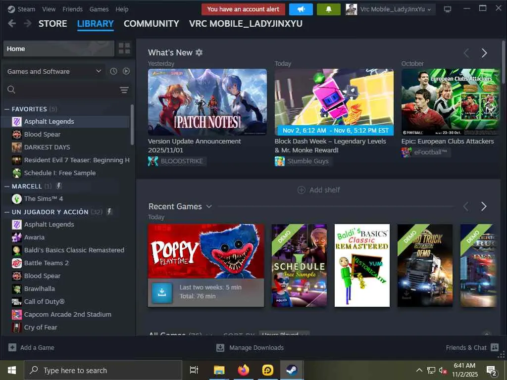
Task: Click UN JUGADOR Y ACCIÓN lightning icon
Action: [x=109, y=212]
